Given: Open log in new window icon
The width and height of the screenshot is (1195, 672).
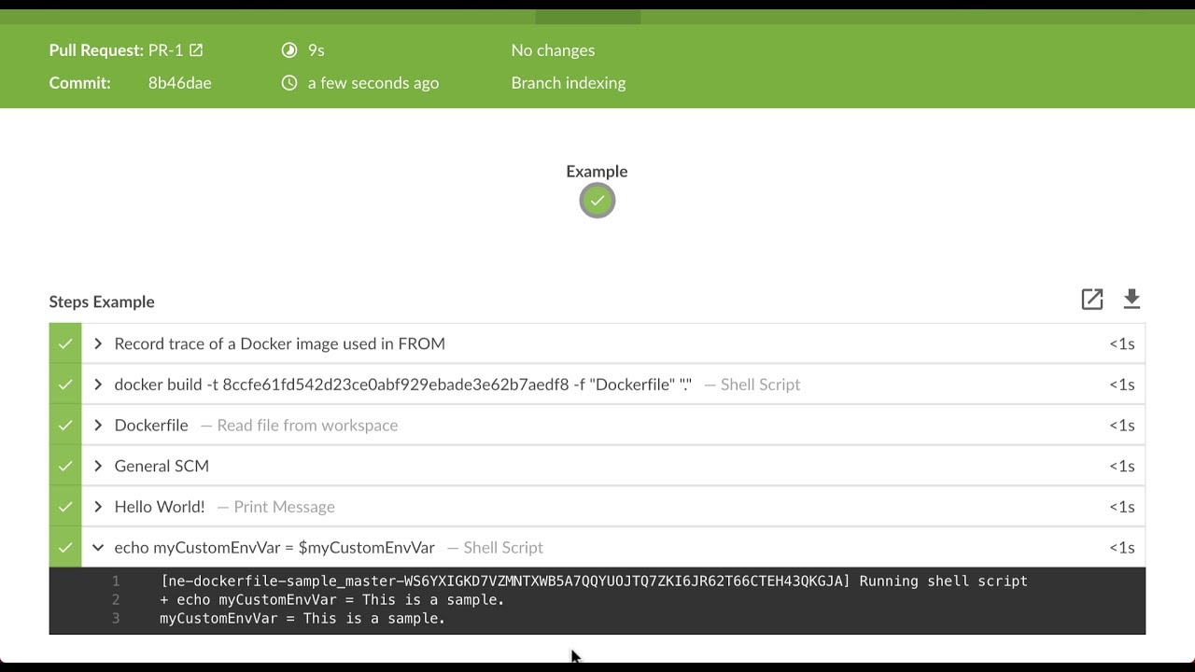Looking at the screenshot, I should [x=1091, y=300].
